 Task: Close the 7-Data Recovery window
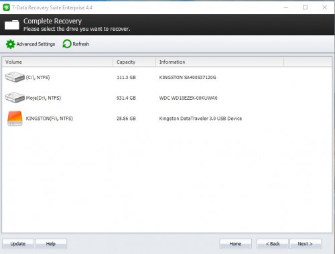(324, 7)
